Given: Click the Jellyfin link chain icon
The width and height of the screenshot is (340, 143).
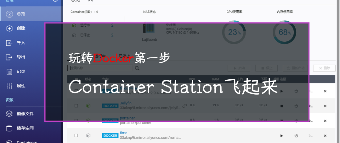Looking at the screenshot, I should (184, 106).
